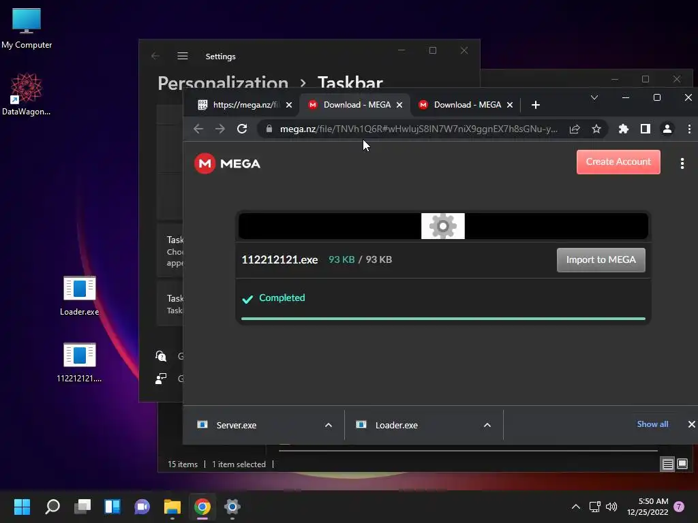Close the last Download - MEGA tab
The height and width of the screenshot is (523, 698).
pyautogui.click(x=510, y=105)
